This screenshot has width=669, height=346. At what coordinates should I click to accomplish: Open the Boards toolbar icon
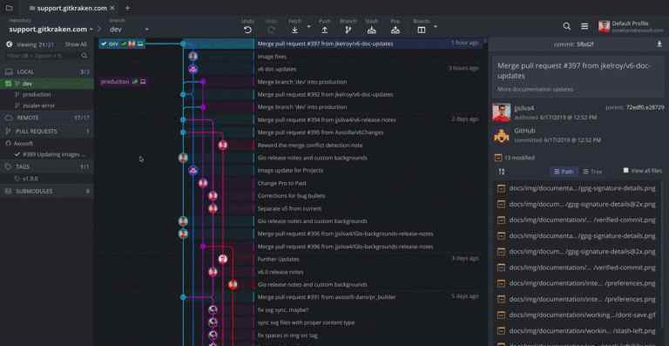coord(421,30)
